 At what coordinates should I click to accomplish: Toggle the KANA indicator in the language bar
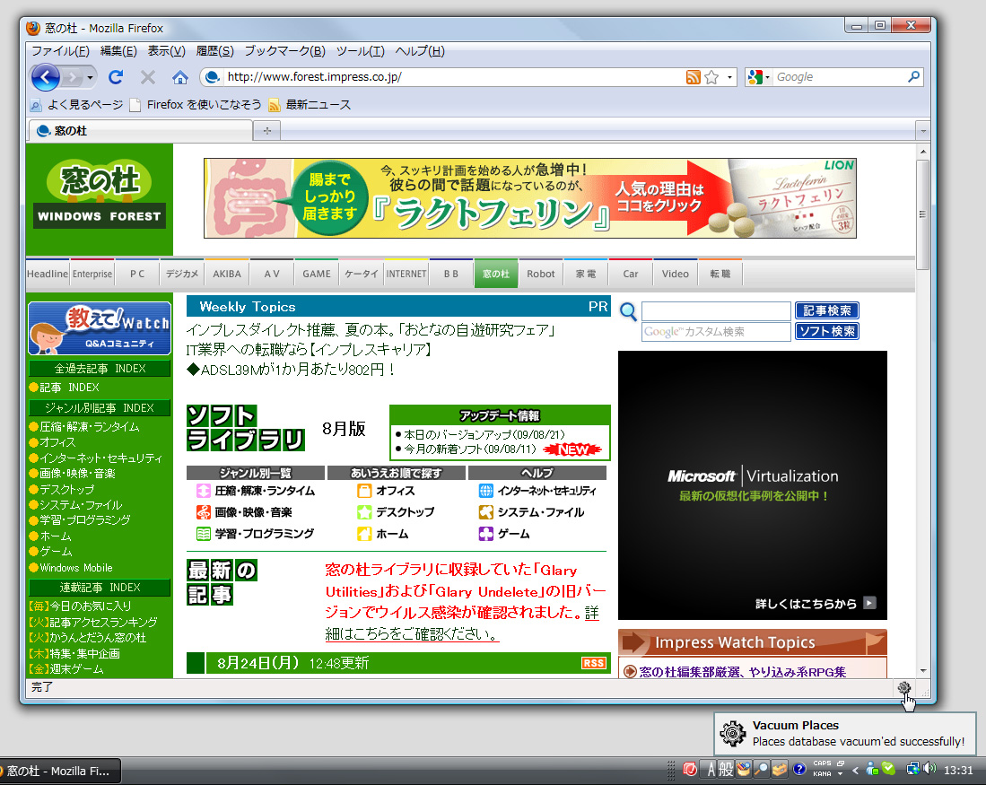pos(822,773)
